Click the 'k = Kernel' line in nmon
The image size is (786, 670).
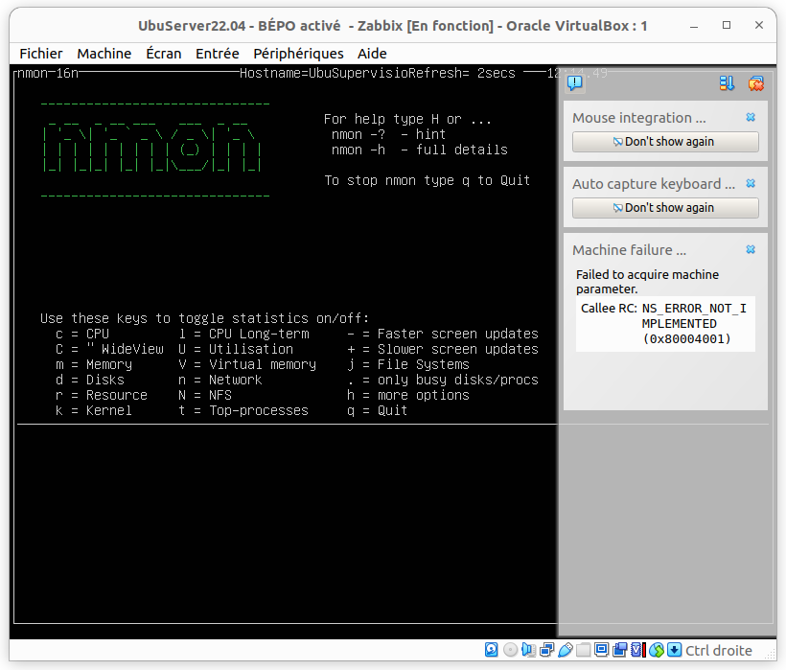94,410
